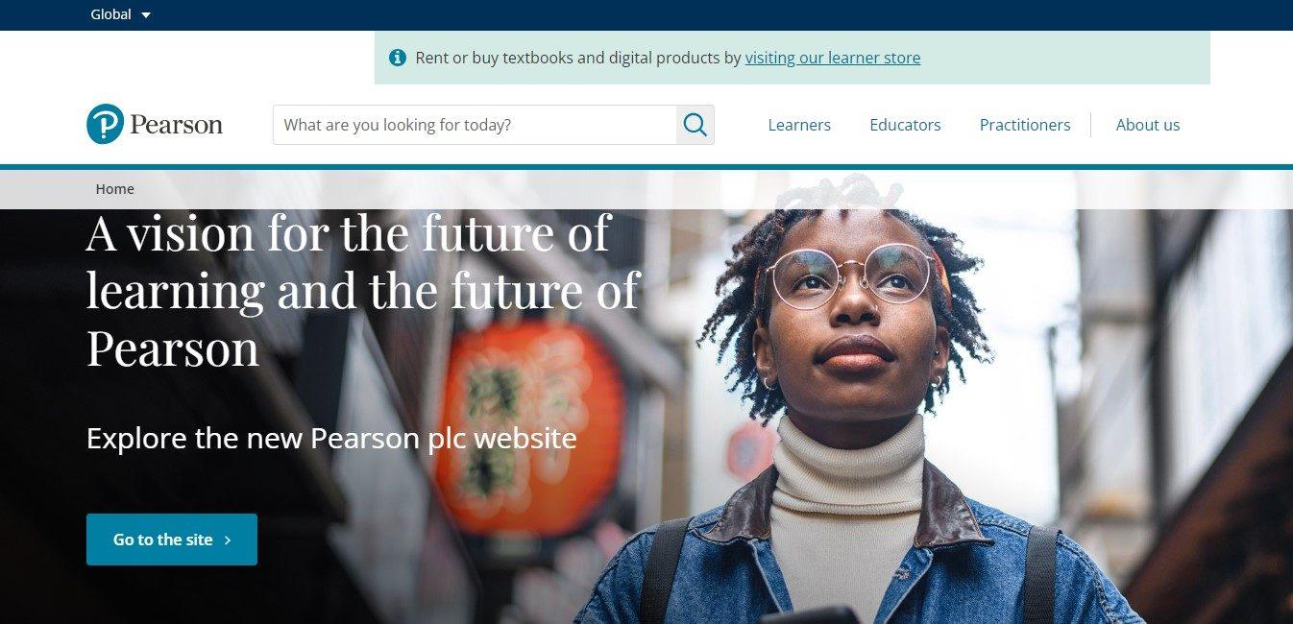This screenshot has width=1293, height=624.
Task: Open the Practitioners menu
Action: click(x=1025, y=125)
